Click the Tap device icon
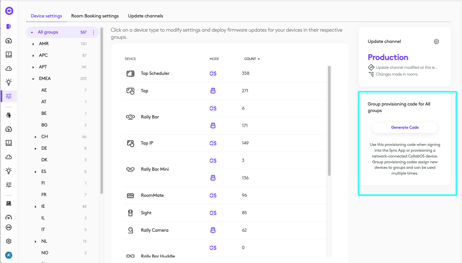Viewport: 462px width, 263px height. click(130, 91)
